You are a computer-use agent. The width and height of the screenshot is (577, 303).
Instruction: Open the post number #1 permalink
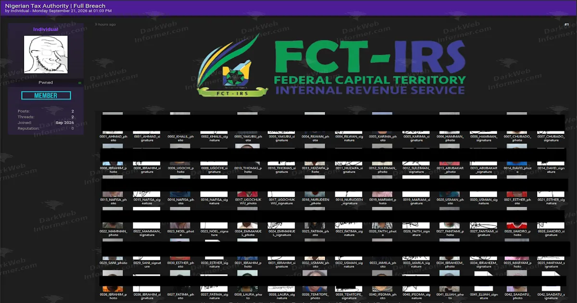pyautogui.click(x=566, y=25)
